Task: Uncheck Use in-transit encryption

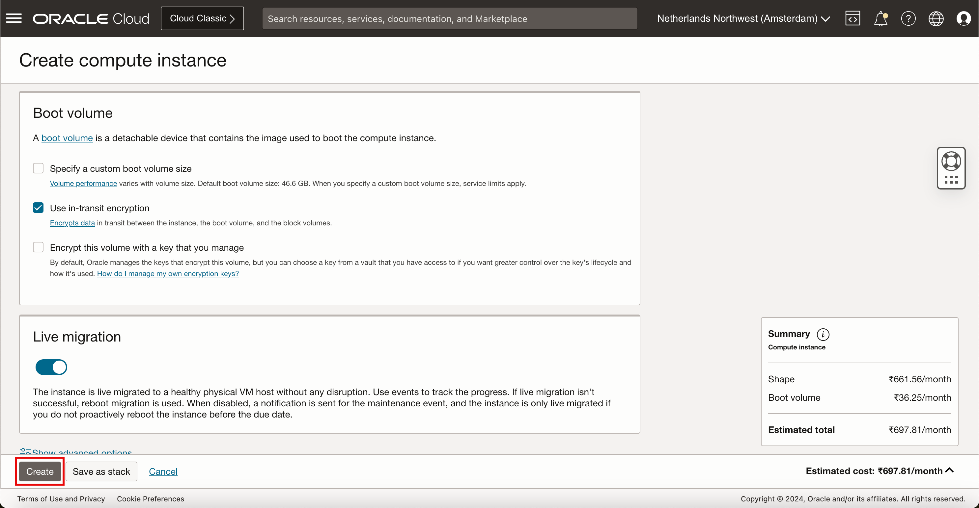Action: pyautogui.click(x=38, y=208)
